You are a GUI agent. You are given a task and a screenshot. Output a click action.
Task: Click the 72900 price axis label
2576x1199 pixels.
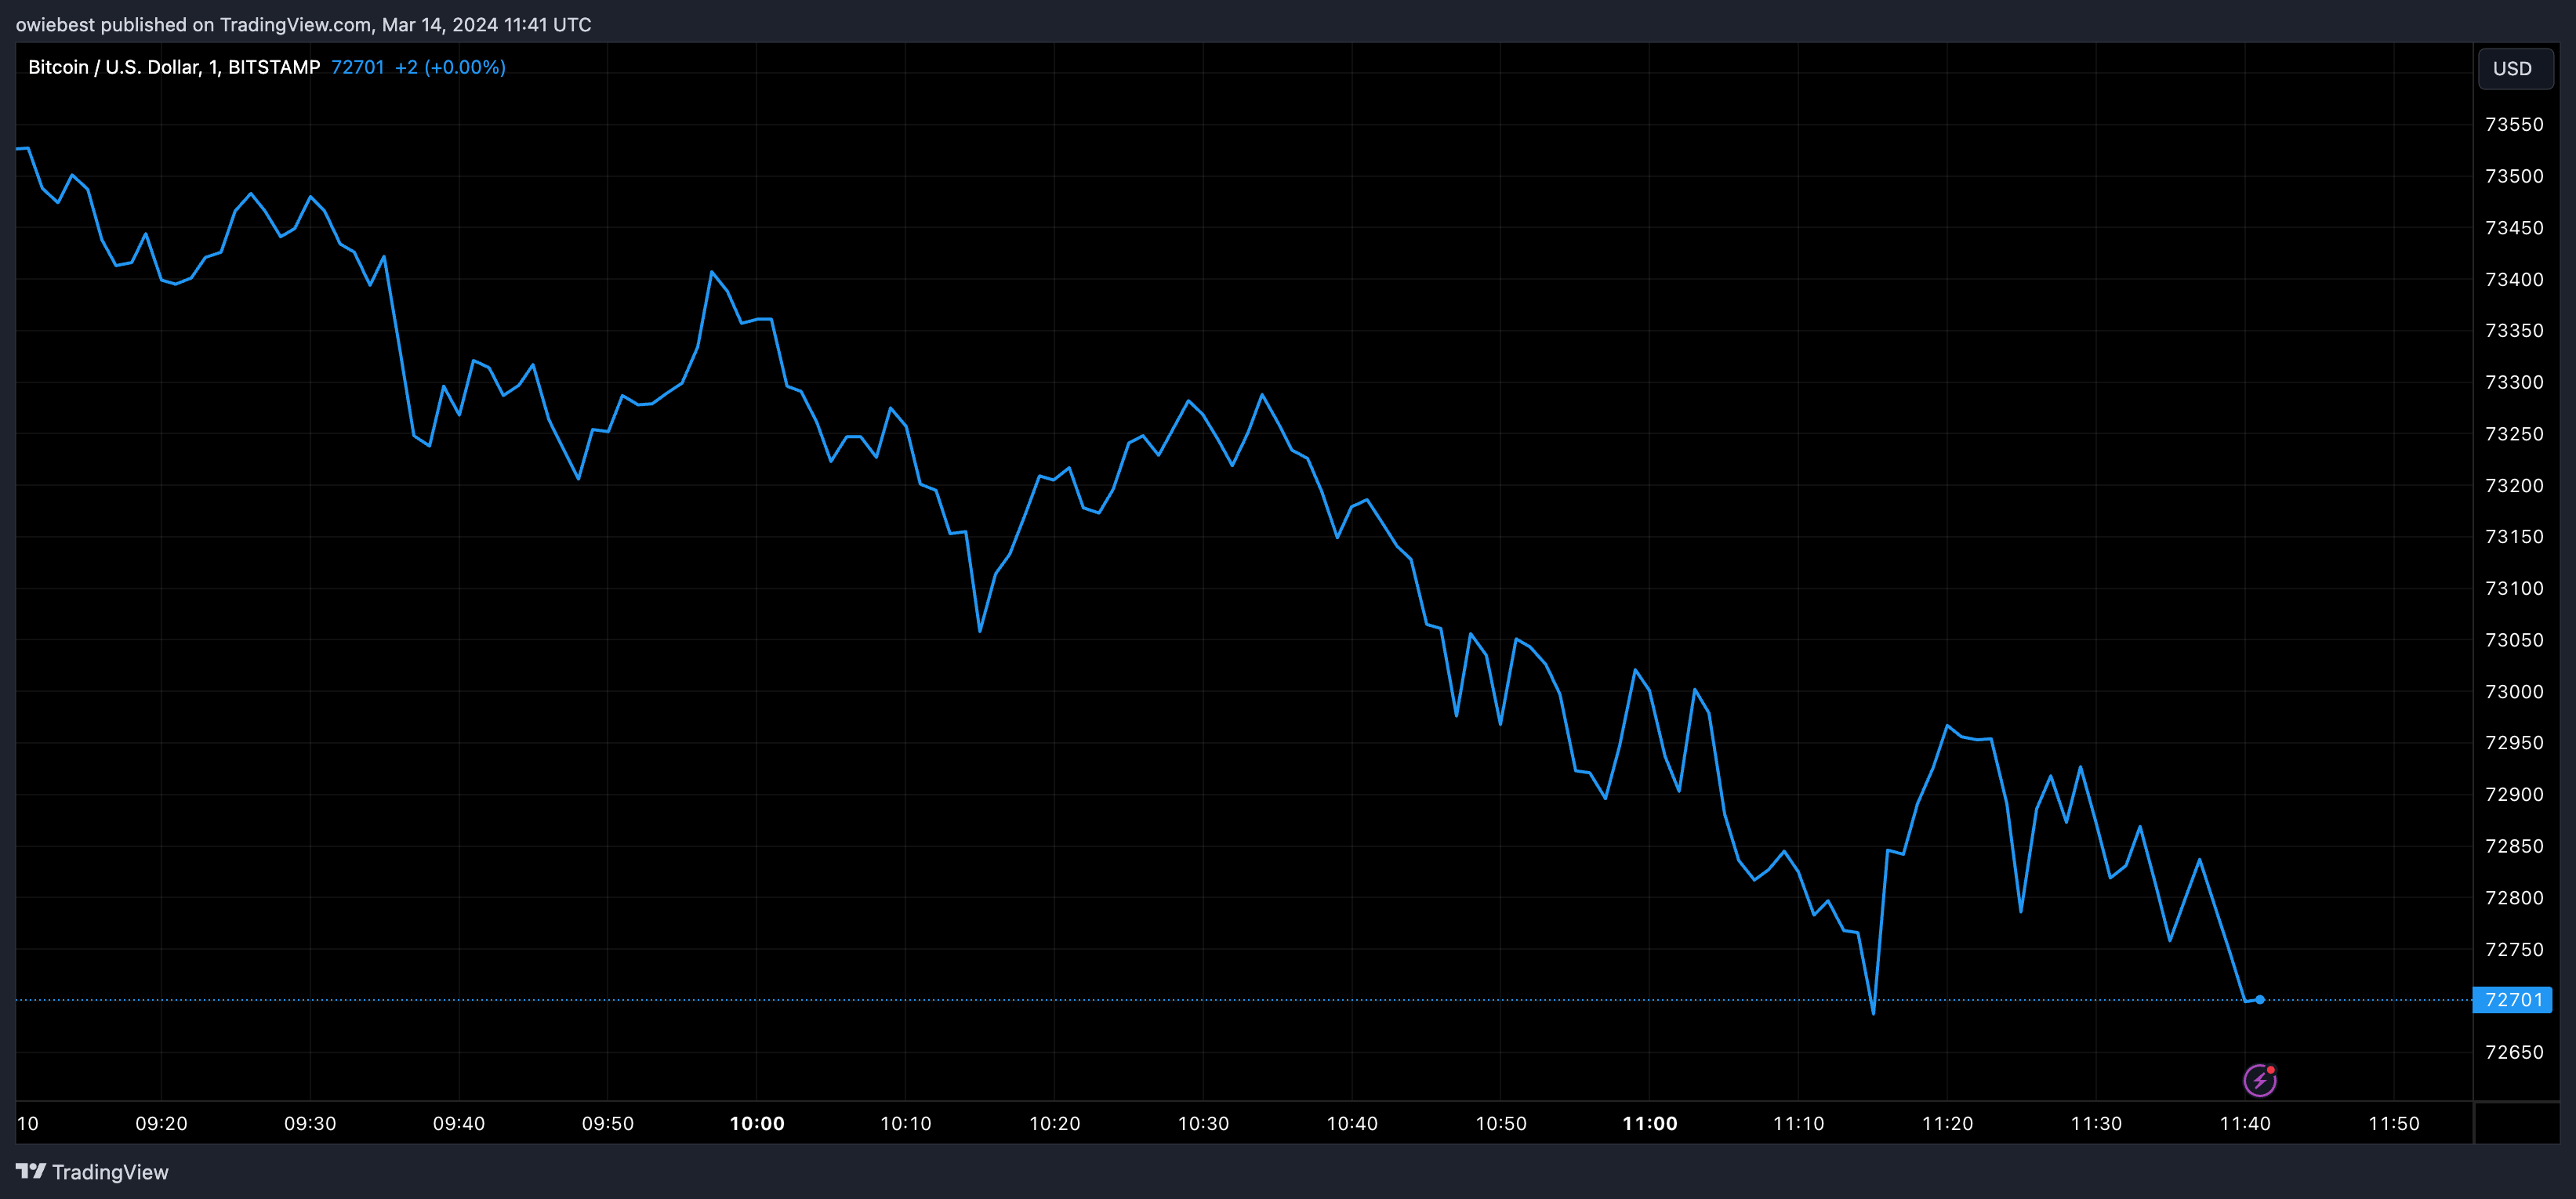pos(2514,794)
